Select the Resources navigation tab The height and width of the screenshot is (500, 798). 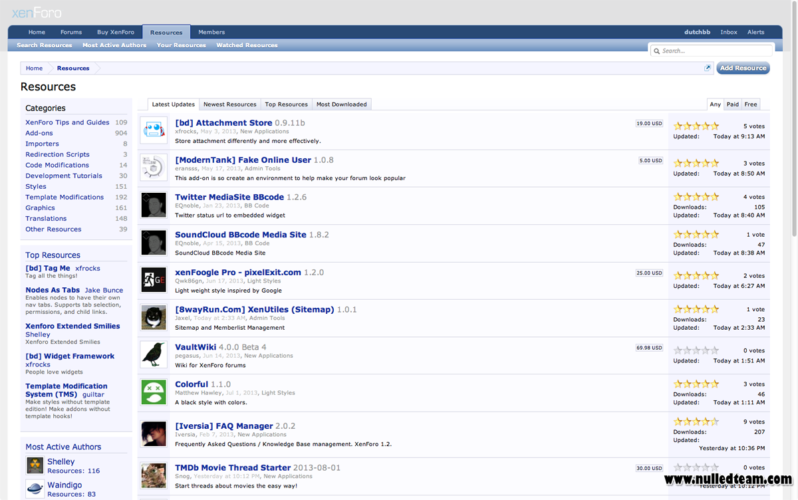(166, 32)
